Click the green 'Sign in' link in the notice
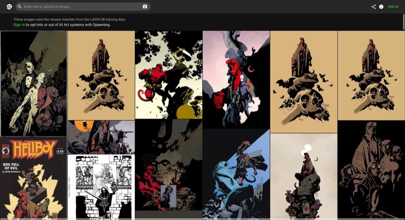Image resolution: width=405 pixels, height=220 pixels. tap(19, 25)
